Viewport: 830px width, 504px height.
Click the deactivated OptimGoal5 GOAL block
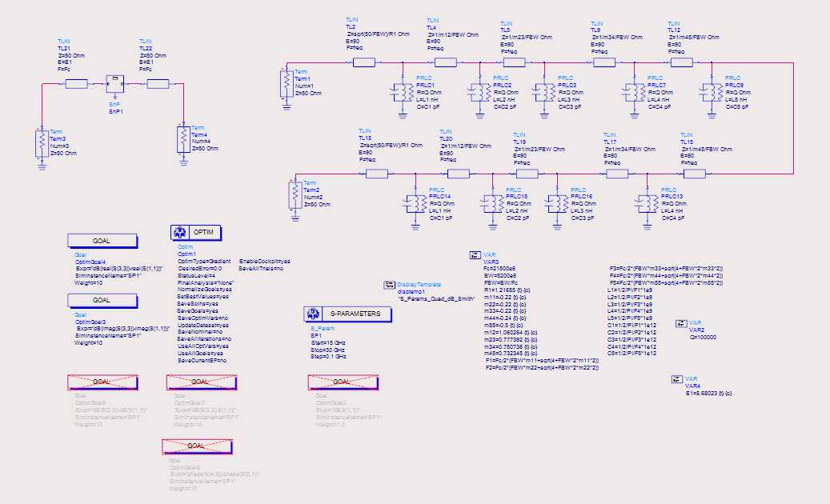[101, 382]
